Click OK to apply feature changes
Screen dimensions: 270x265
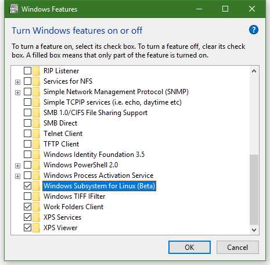189,247
